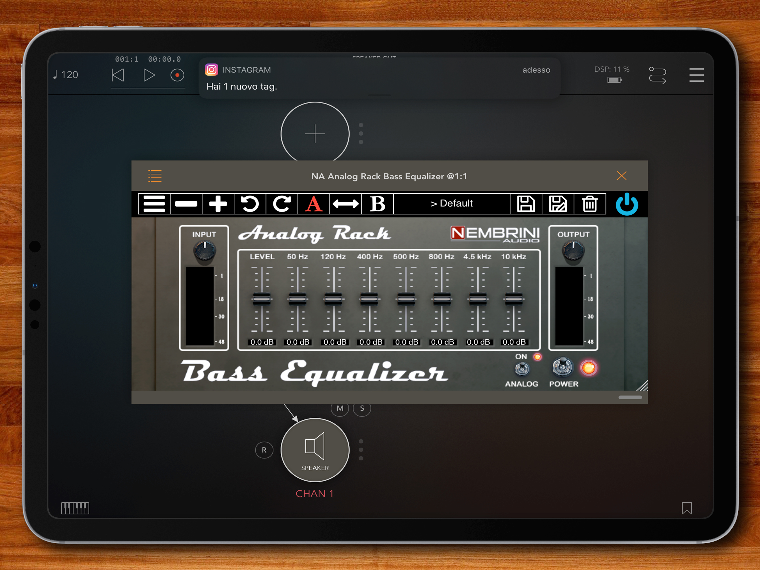This screenshot has width=760, height=570.
Task: Click the save preset floppy icon
Action: (526, 204)
